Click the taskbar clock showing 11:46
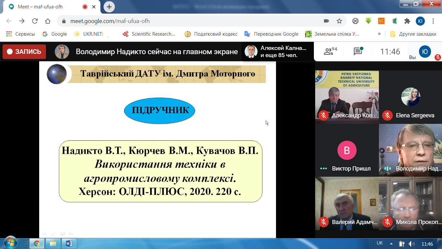 click(x=427, y=244)
